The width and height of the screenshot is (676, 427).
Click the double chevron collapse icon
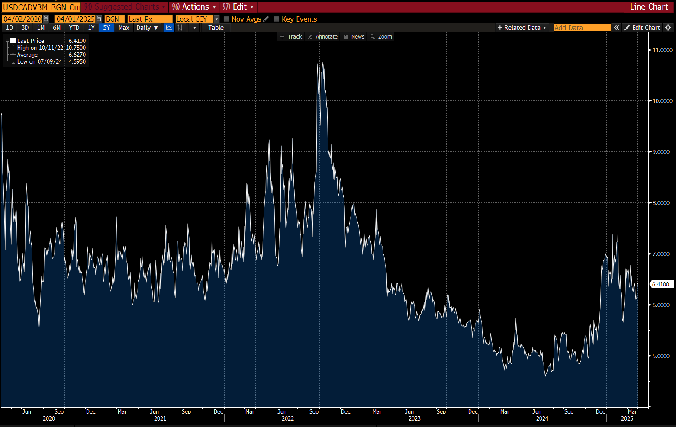pyautogui.click(x=617, y=28)
